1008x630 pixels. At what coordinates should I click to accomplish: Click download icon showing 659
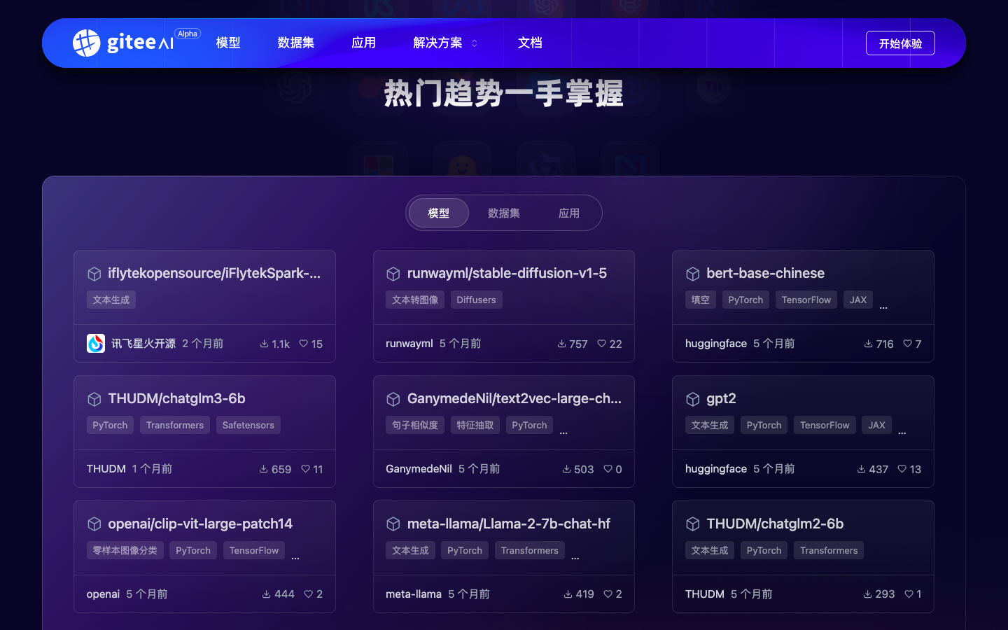[264, 469]
